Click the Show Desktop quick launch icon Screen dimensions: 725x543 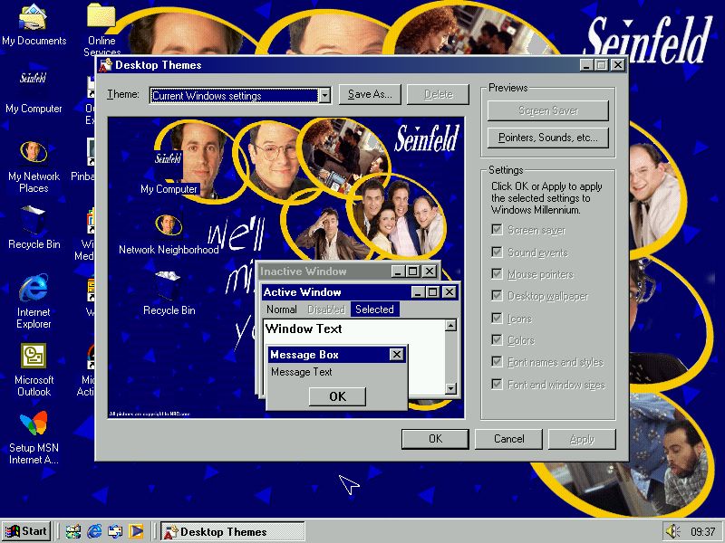73,531
